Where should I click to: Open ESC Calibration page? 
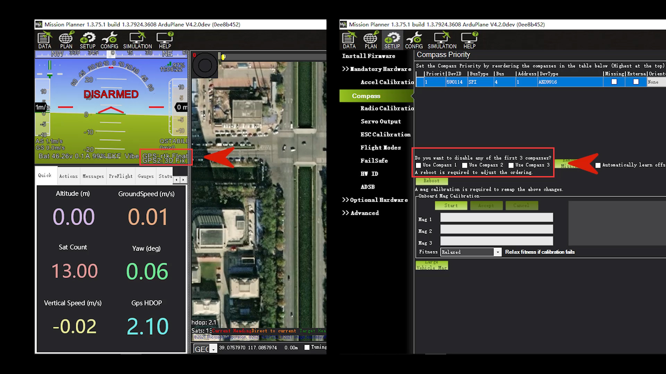coord(385,134)
